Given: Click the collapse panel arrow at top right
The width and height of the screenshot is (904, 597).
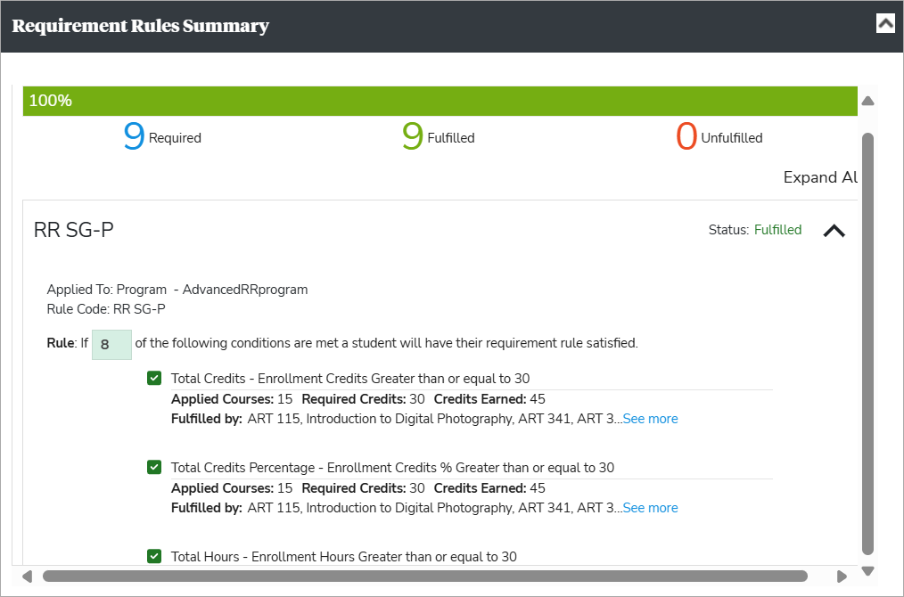Looking at the screenshot, I should tap(885, 23).
